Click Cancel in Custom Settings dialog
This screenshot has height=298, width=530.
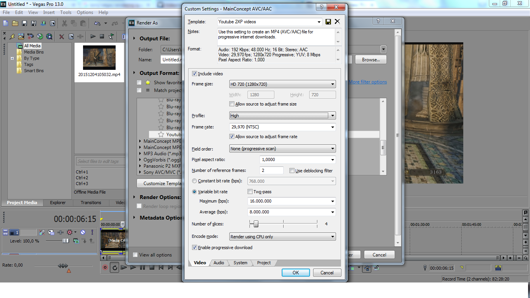(327, 273)
